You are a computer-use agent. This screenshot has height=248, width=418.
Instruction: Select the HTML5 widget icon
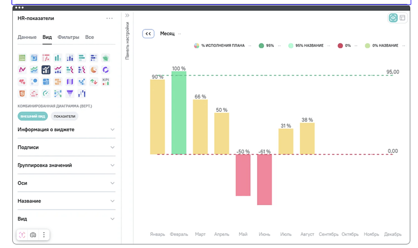coord(22,93)
